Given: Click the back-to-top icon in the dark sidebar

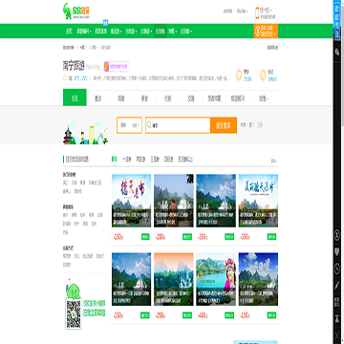Looking at the screenshot, I should (x=337, y=318).
